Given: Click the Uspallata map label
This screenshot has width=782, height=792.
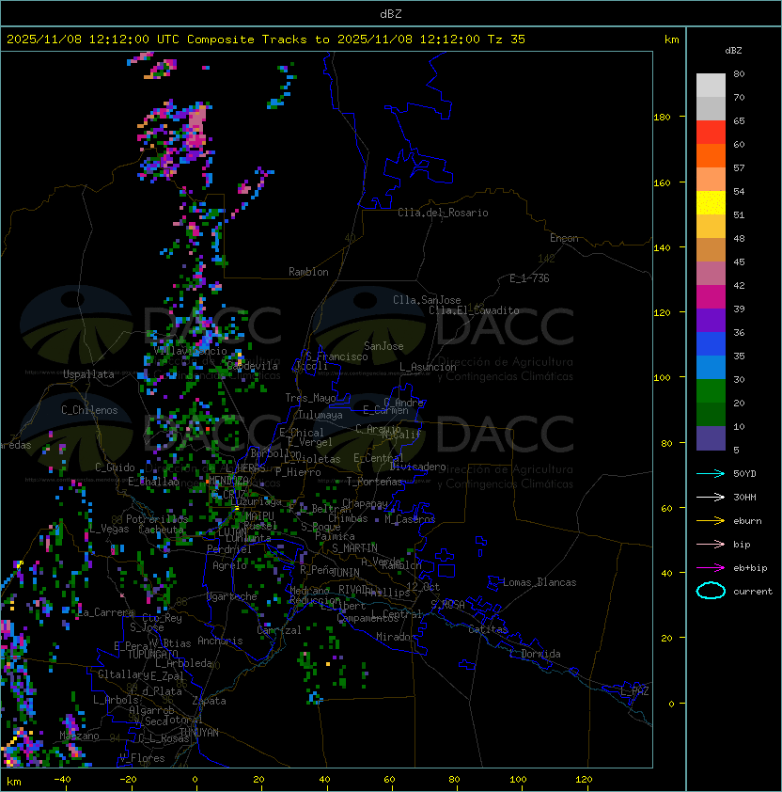Looking at the screenshot, I should point(88,374).
